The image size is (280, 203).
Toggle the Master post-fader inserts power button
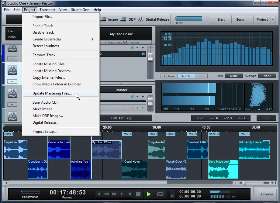point(133,108)
